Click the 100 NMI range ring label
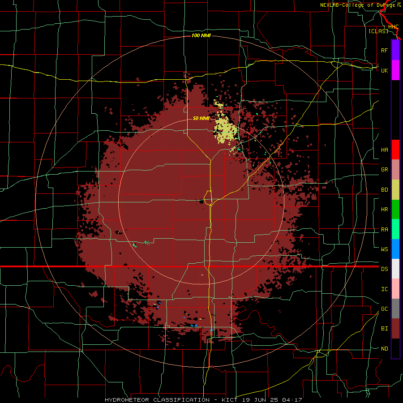This screenshot has width=403, height=403. (201, 35)
